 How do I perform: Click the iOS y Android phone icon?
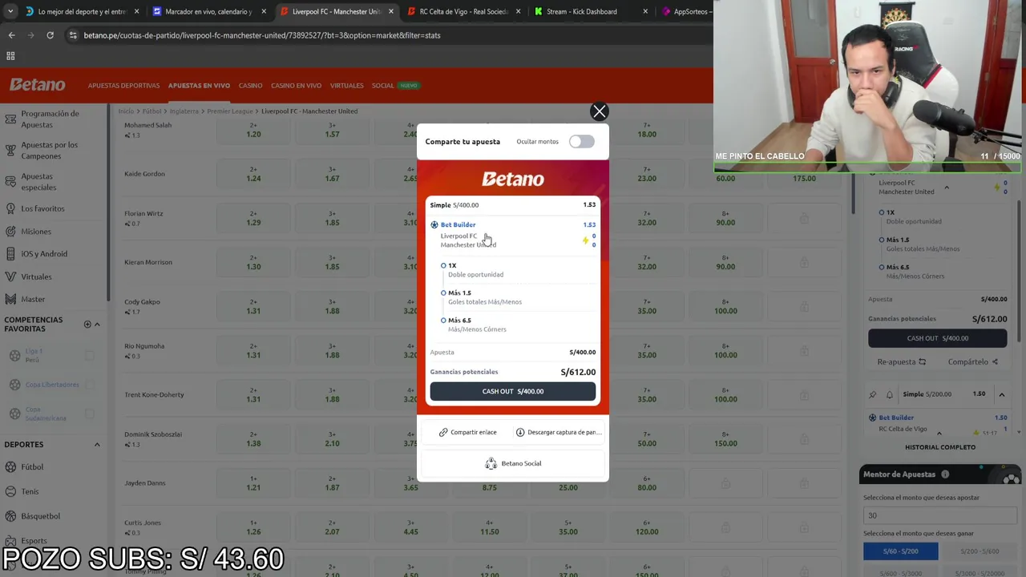(x=10, y=253)
